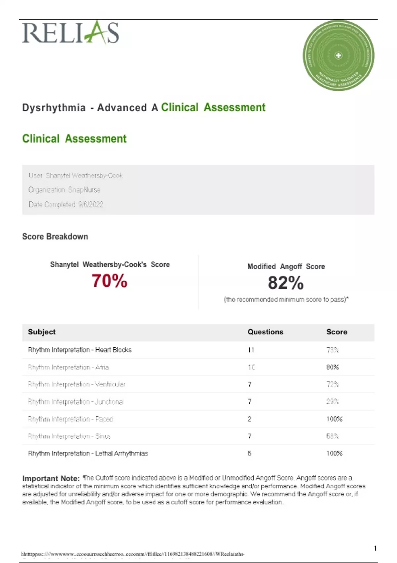This screenshot has width=397, height=563.
Task: Click the Score column header
Action: tap(336, 332)
